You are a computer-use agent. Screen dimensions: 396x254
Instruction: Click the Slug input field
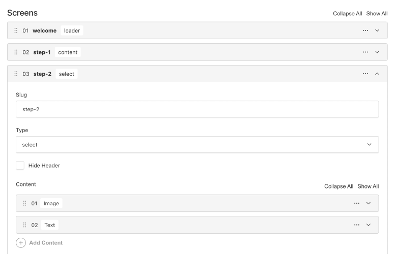197,109
